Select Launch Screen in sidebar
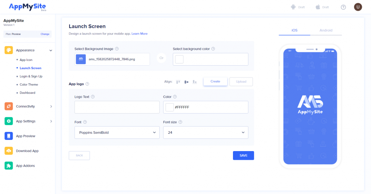This screenshot has width=371, height=194. click(x=30, y=68)
